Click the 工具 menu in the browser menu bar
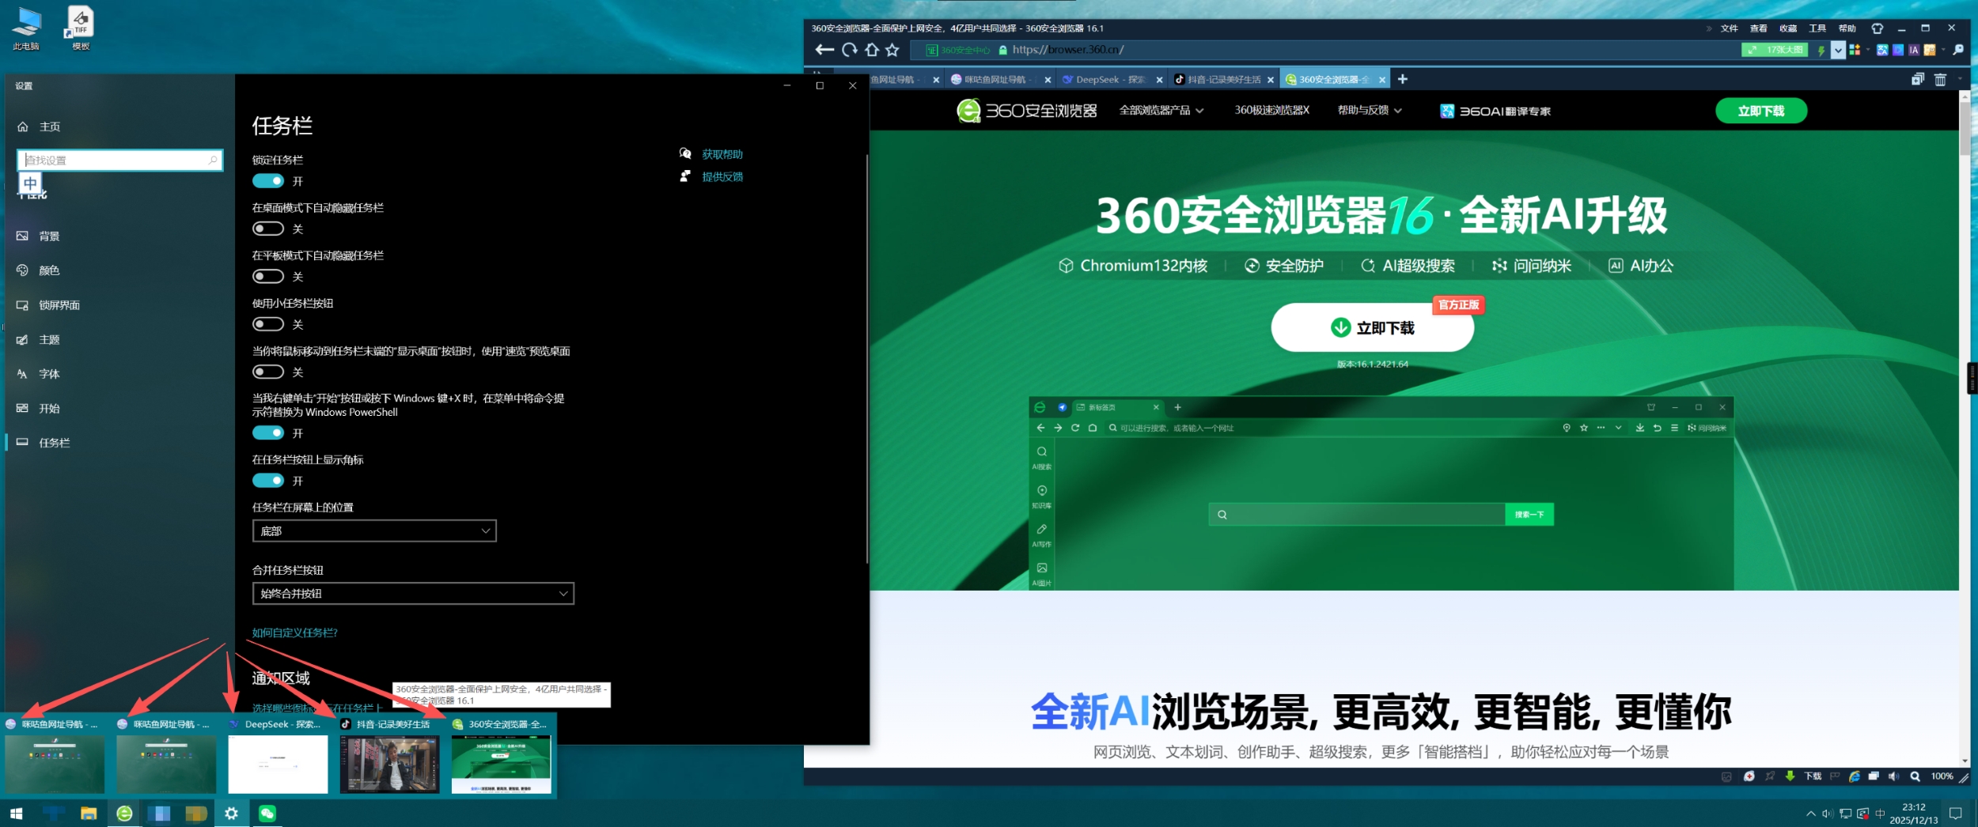This screenshot has height=827, width=1978. 1817,28
